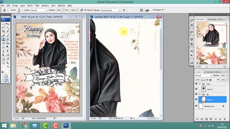
Task: Select the Hand tool
Action: coord(3,63)
